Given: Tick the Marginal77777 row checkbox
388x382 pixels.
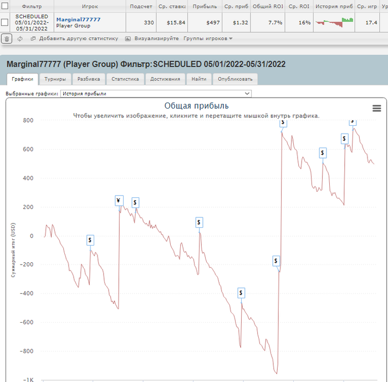Looking at the screenshot, I should tap(4, 22).
